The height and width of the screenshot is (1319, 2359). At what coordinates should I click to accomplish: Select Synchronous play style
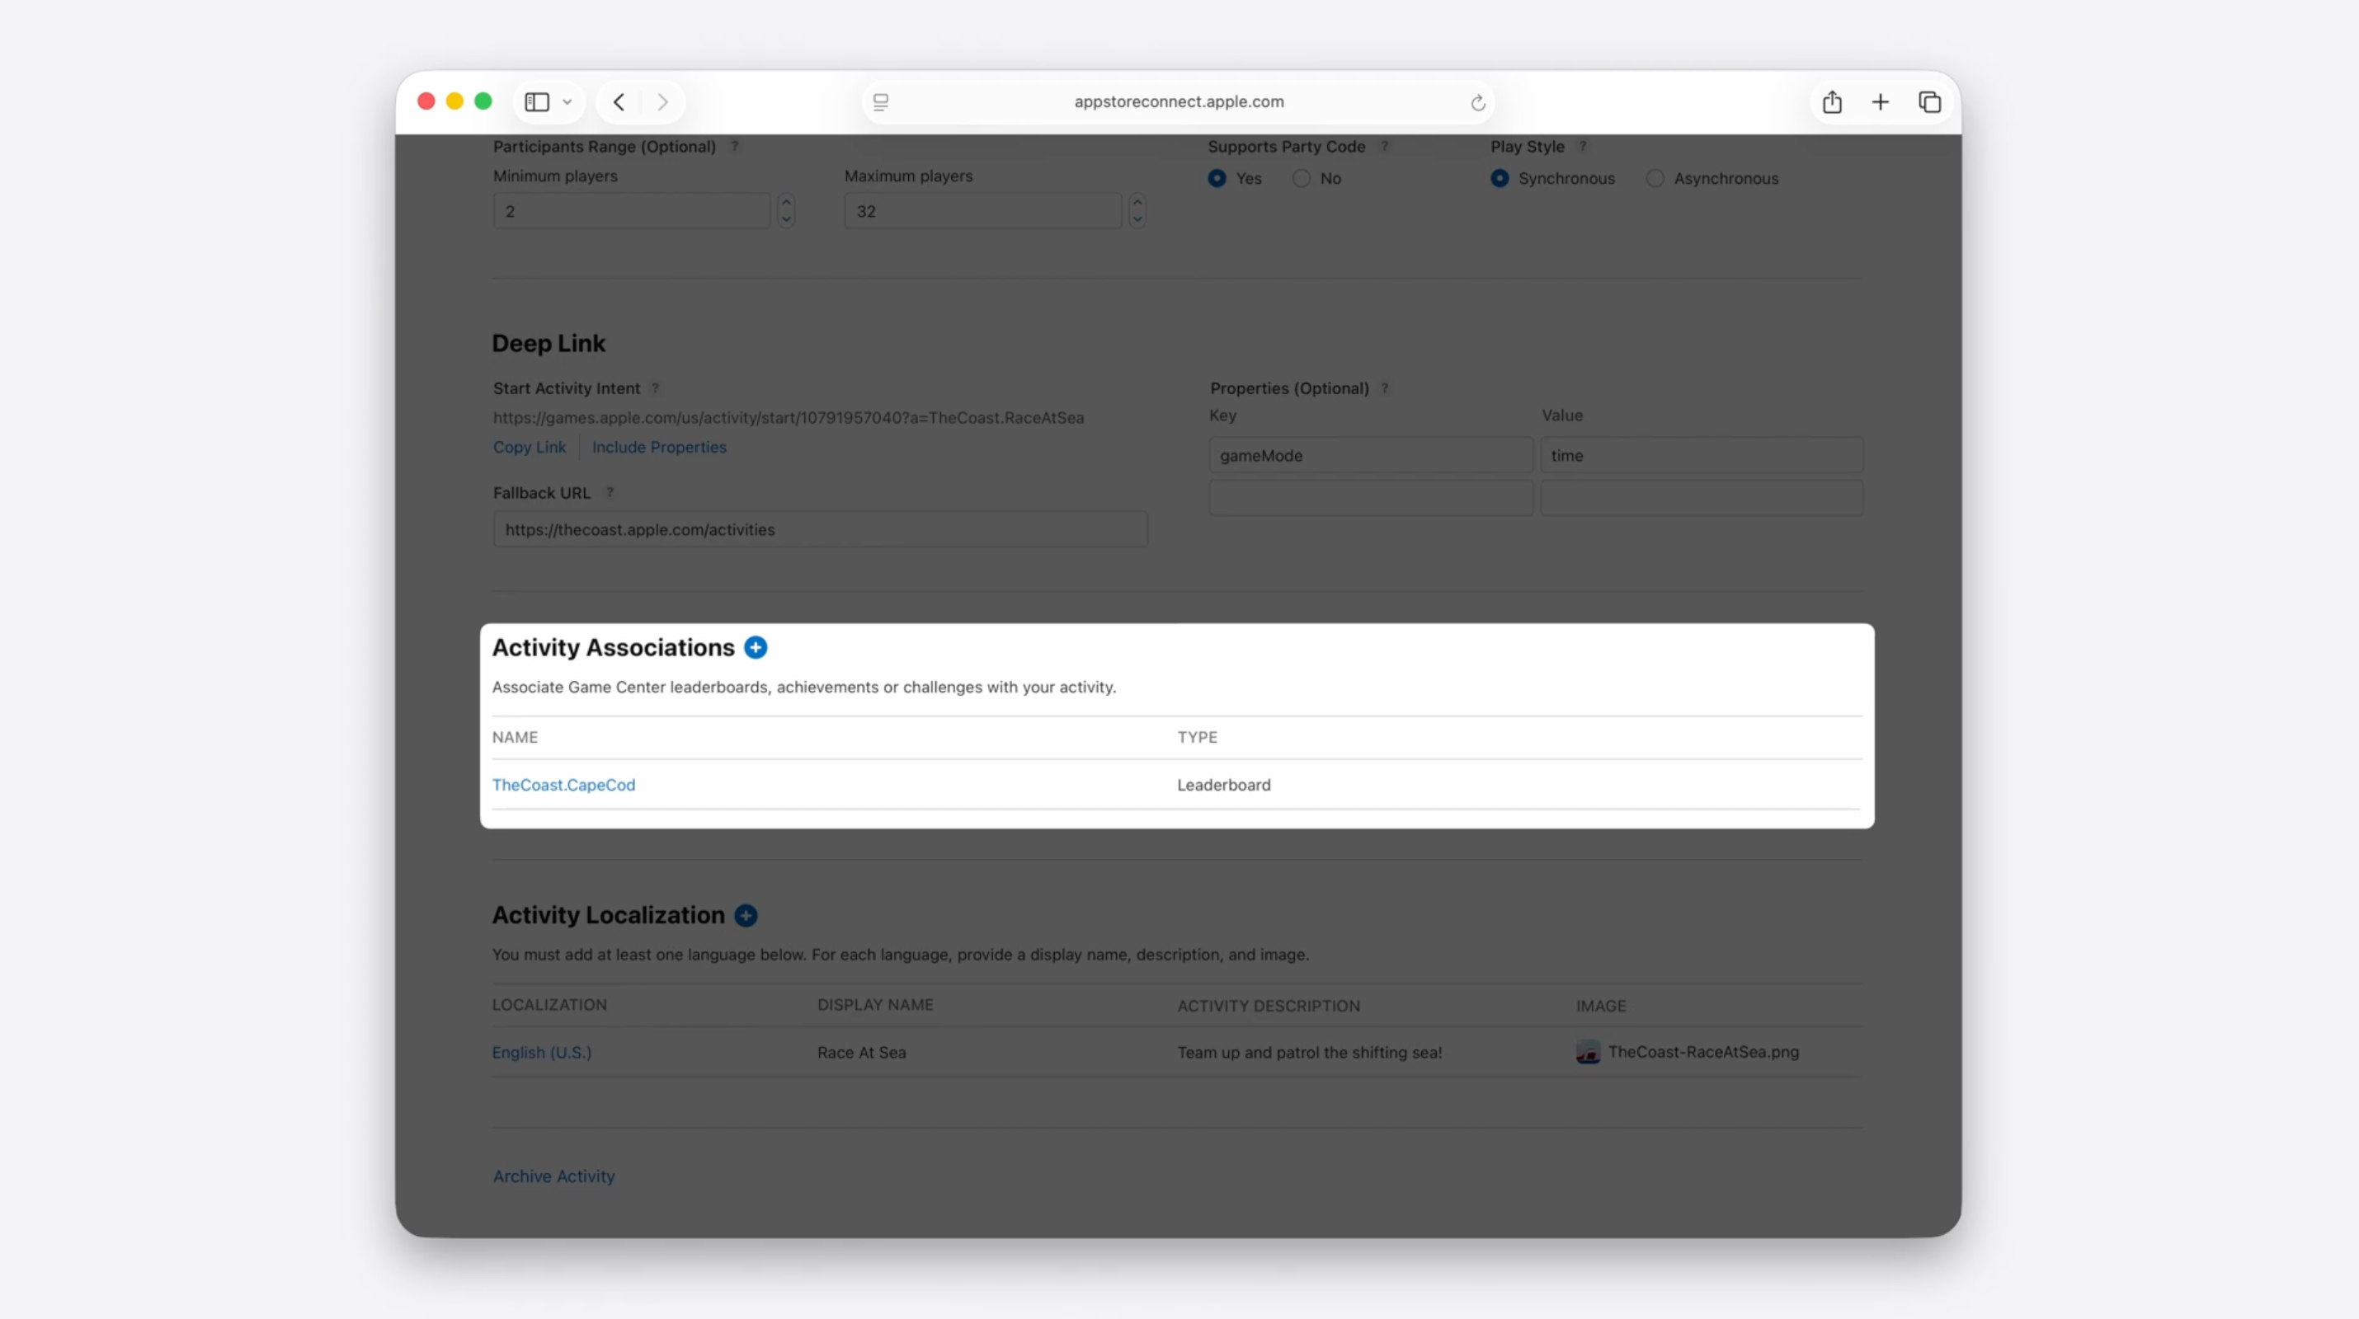[x=1499, y=179]
